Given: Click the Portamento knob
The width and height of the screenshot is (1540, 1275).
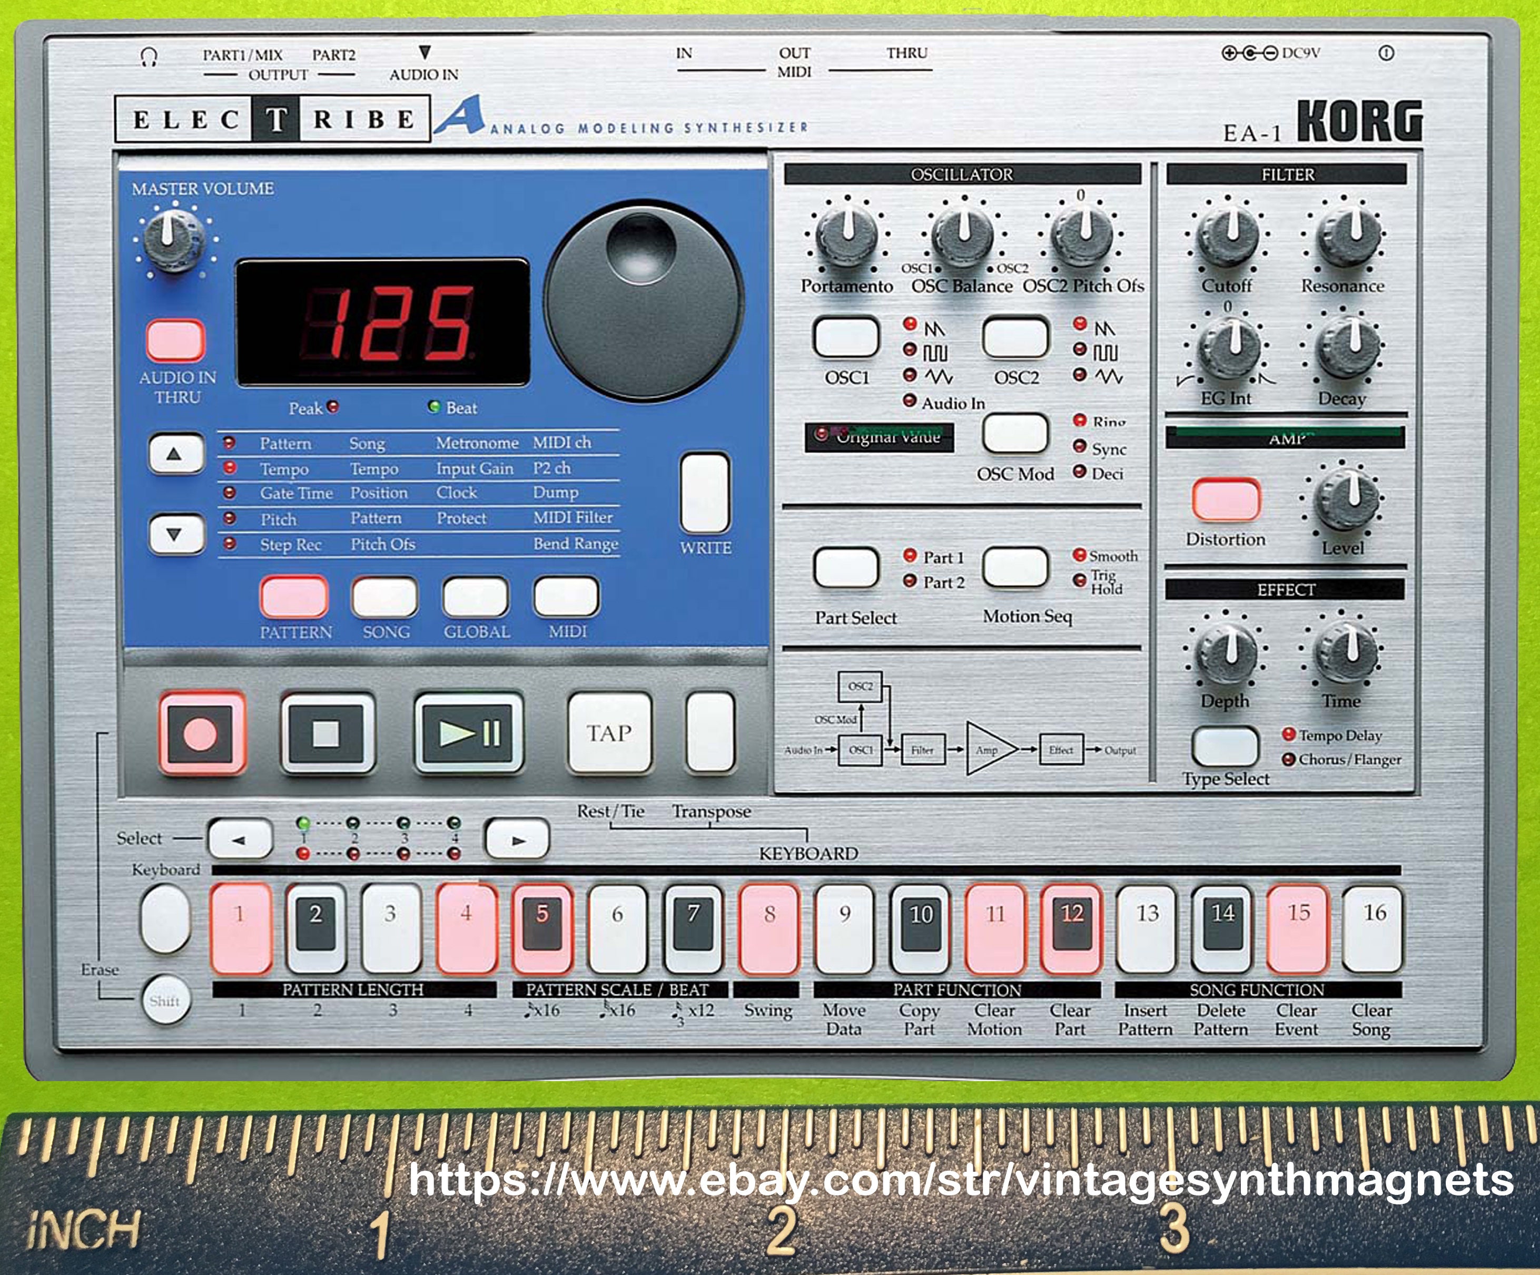Looking at the screenshot, I should [x=846, y=235].
